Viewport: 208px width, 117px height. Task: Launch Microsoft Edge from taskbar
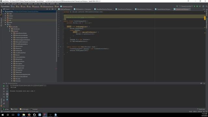(x=19, y=115)
